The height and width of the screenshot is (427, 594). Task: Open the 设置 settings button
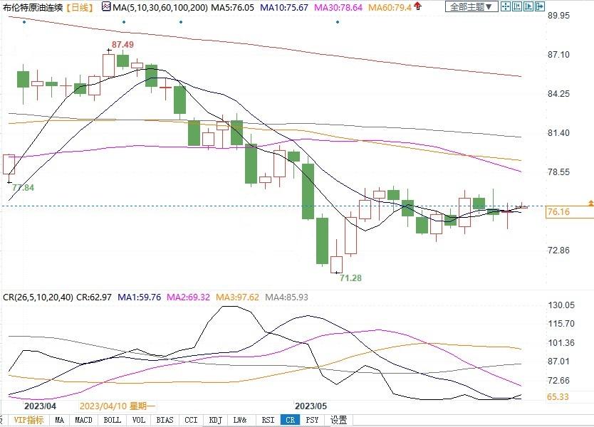[339, 420]
